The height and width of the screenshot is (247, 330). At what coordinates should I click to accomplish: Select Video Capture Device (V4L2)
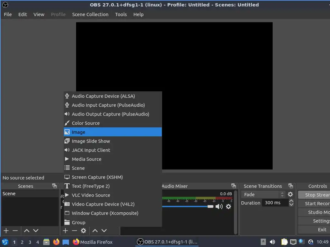pos(113,204)
